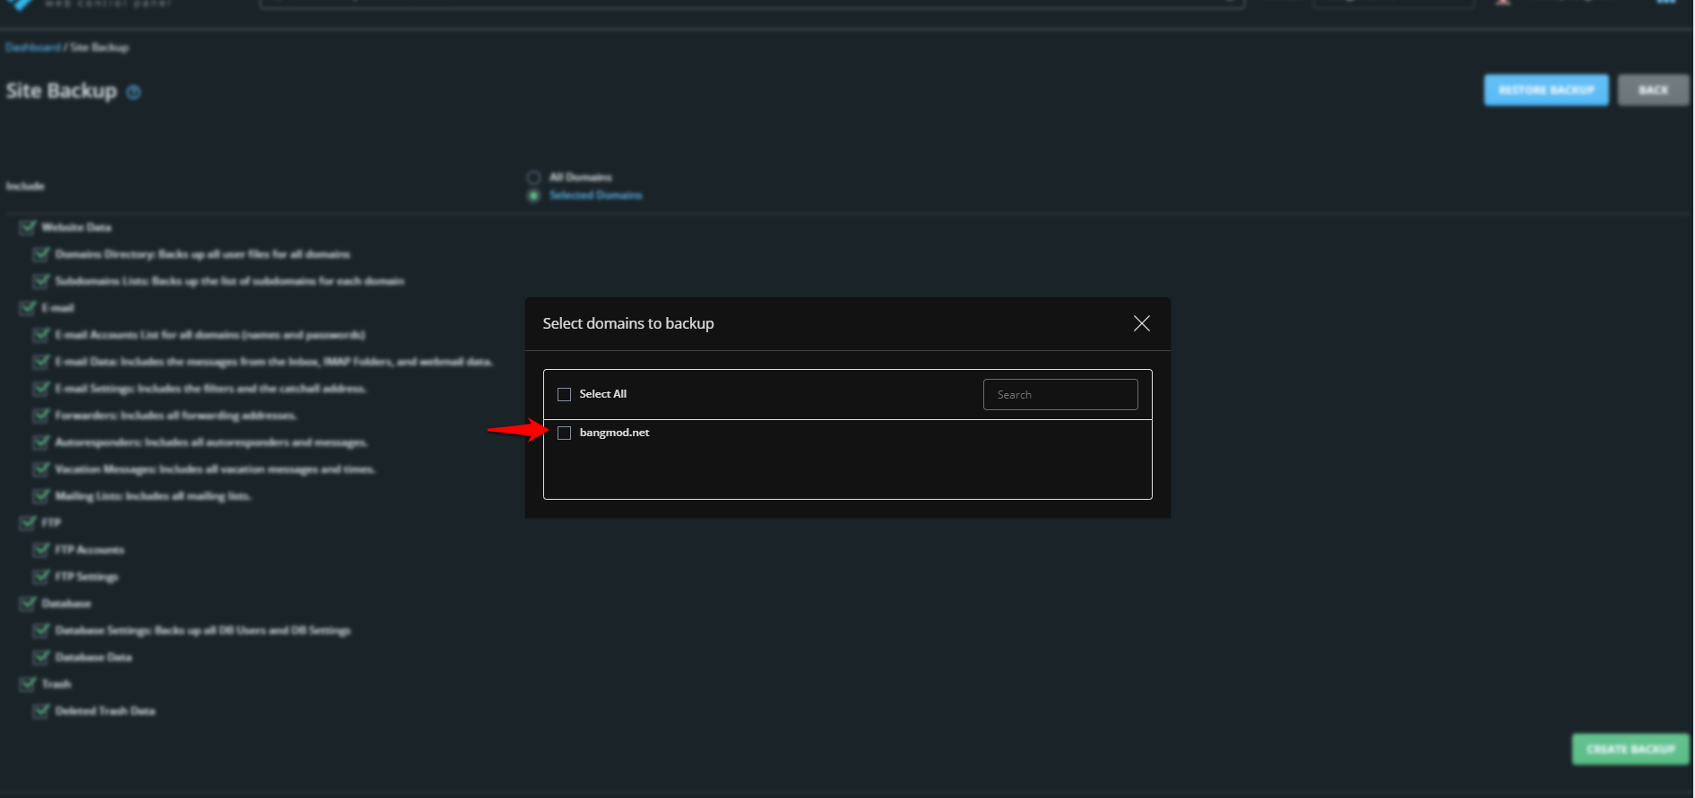This screenshot has height=798, width=1695.
Task: Toggle the FTP Accounts checkbox
Action: (x=41, y=550)
